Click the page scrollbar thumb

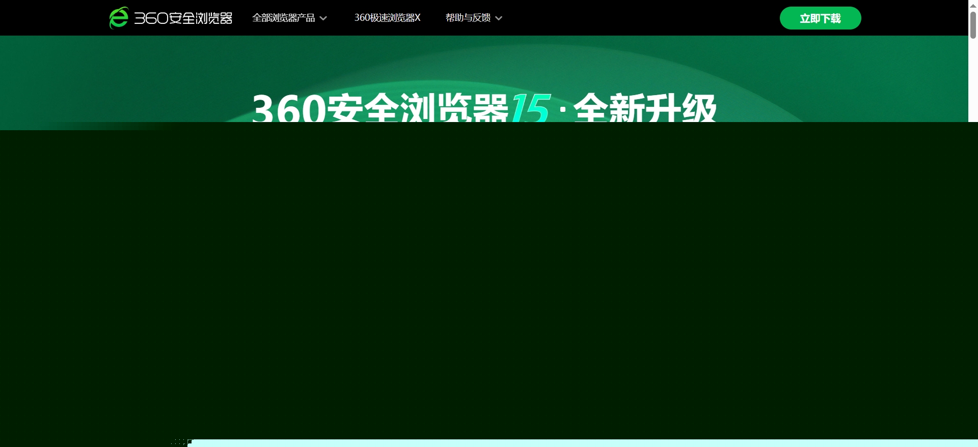pos(973,25)
